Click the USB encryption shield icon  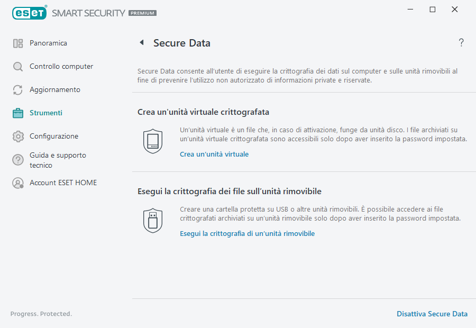[153, 220]
